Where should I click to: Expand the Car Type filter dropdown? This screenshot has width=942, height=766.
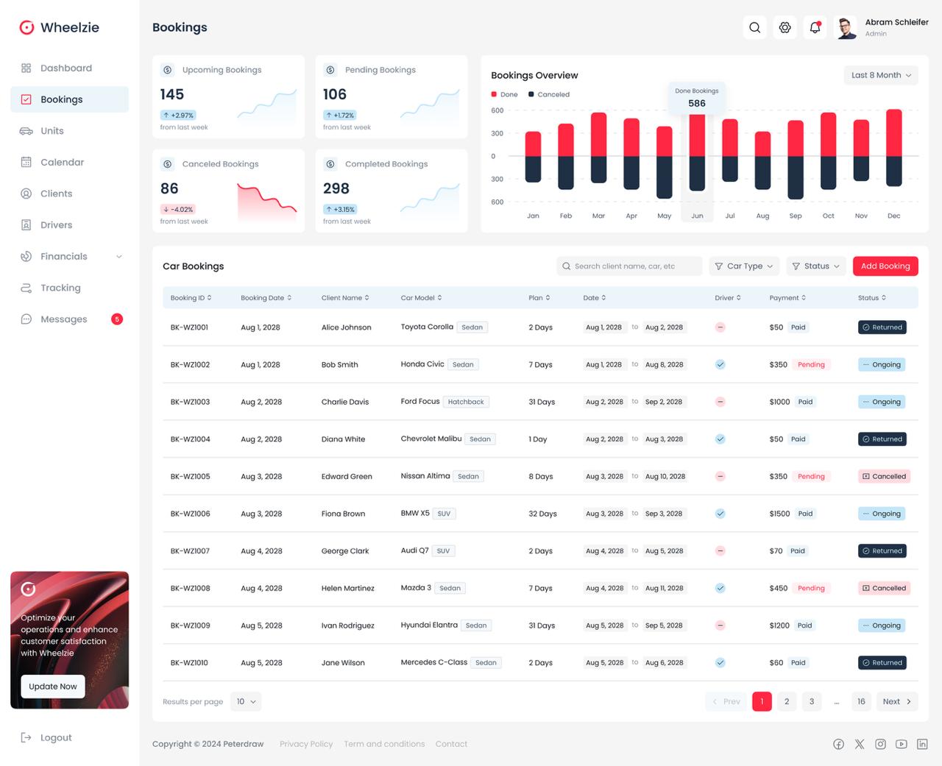point(744,266)
